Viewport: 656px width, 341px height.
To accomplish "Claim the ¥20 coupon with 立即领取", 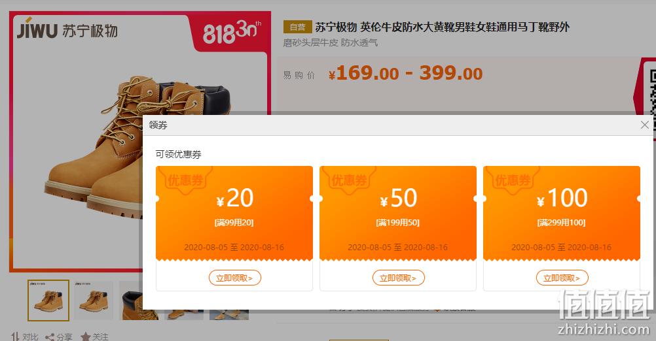I will 234,278.
